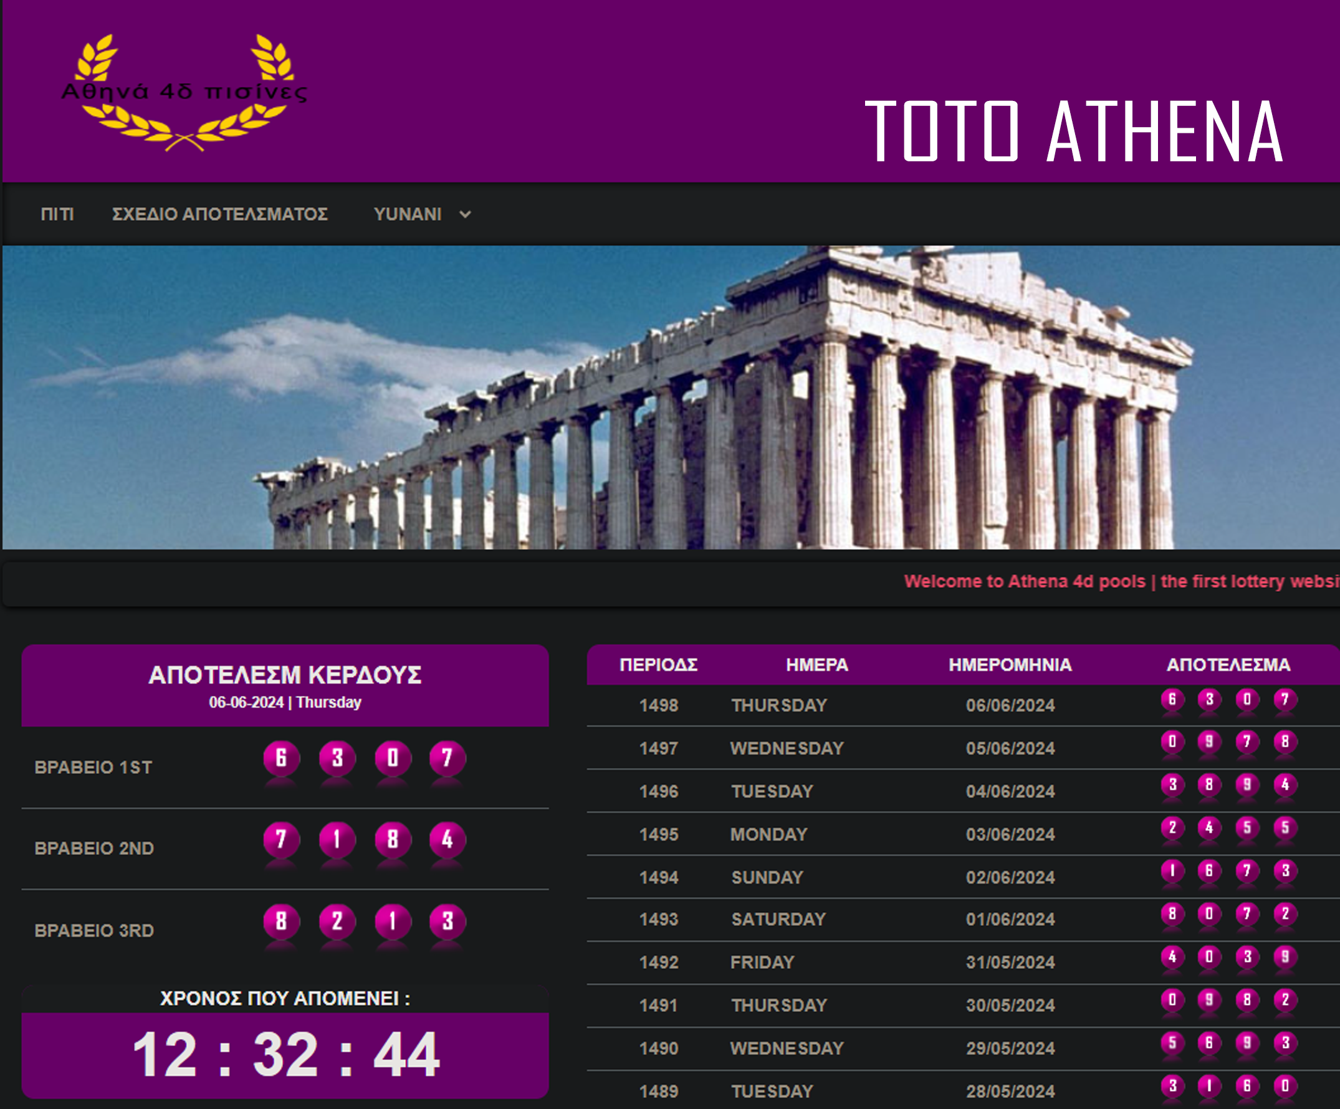The height and width of the screenshot is (1109, 1340).
Task: Click first result ball 0 in row 1497
Action: 1172,741
